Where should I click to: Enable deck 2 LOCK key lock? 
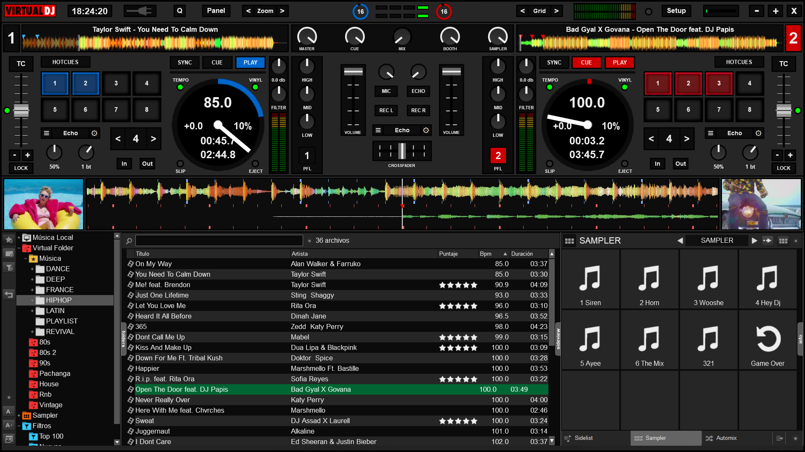(783, 168)
